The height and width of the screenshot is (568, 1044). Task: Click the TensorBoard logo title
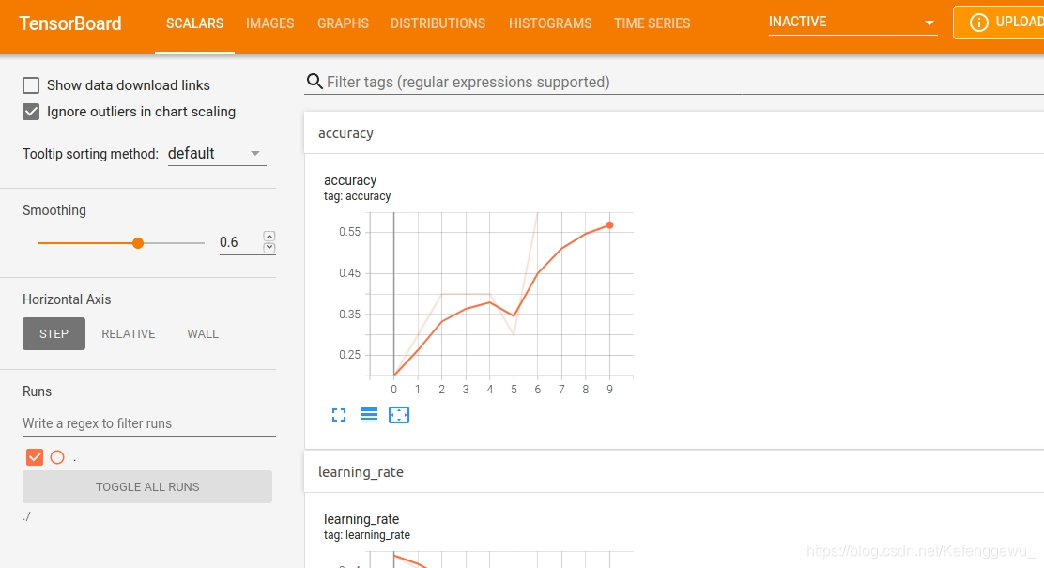coord(69,23)
